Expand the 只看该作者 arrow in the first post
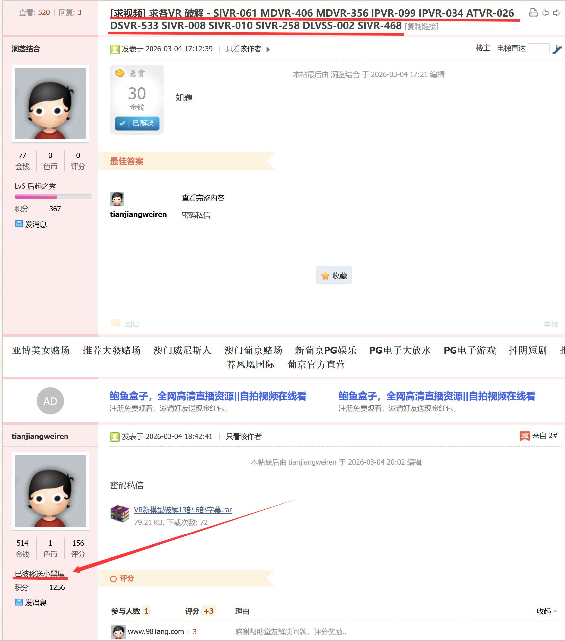Image resolution: width=565 pixels, height=641 pixels. coord(268,49)
